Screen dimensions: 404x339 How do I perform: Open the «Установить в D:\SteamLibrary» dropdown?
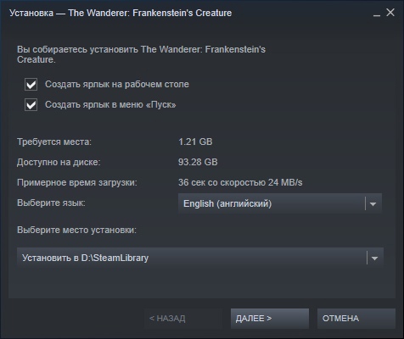200,258
